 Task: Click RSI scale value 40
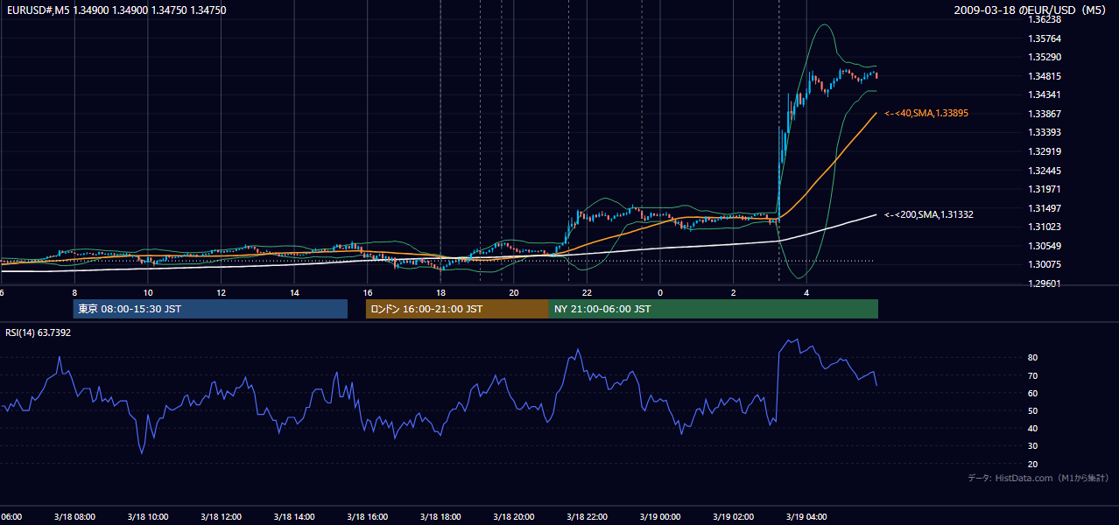pyautogui.click(x=1033, y=428)
